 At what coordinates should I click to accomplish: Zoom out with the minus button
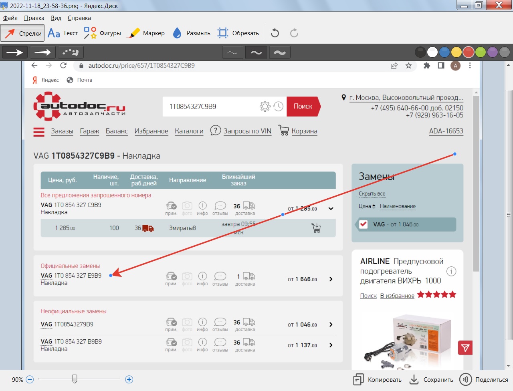[x=30, y=379]
